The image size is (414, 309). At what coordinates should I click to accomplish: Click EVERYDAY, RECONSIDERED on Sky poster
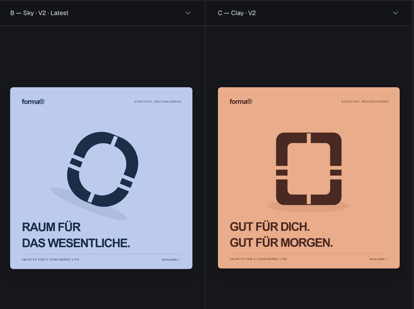point(158,102)
